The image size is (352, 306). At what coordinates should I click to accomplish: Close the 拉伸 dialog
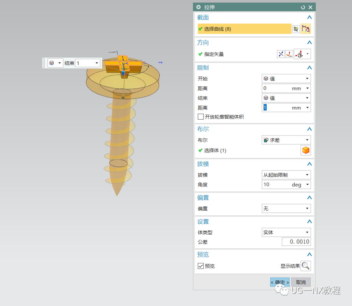(x=311, y=7)
